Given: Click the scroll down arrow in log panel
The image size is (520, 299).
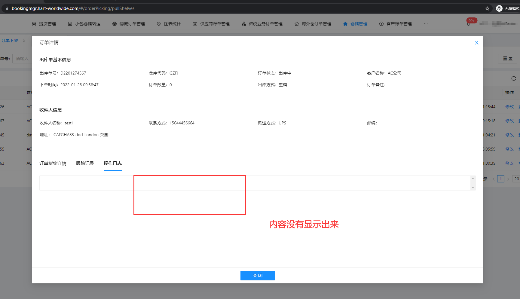Looking at the screenshot, I should point(473,188).
